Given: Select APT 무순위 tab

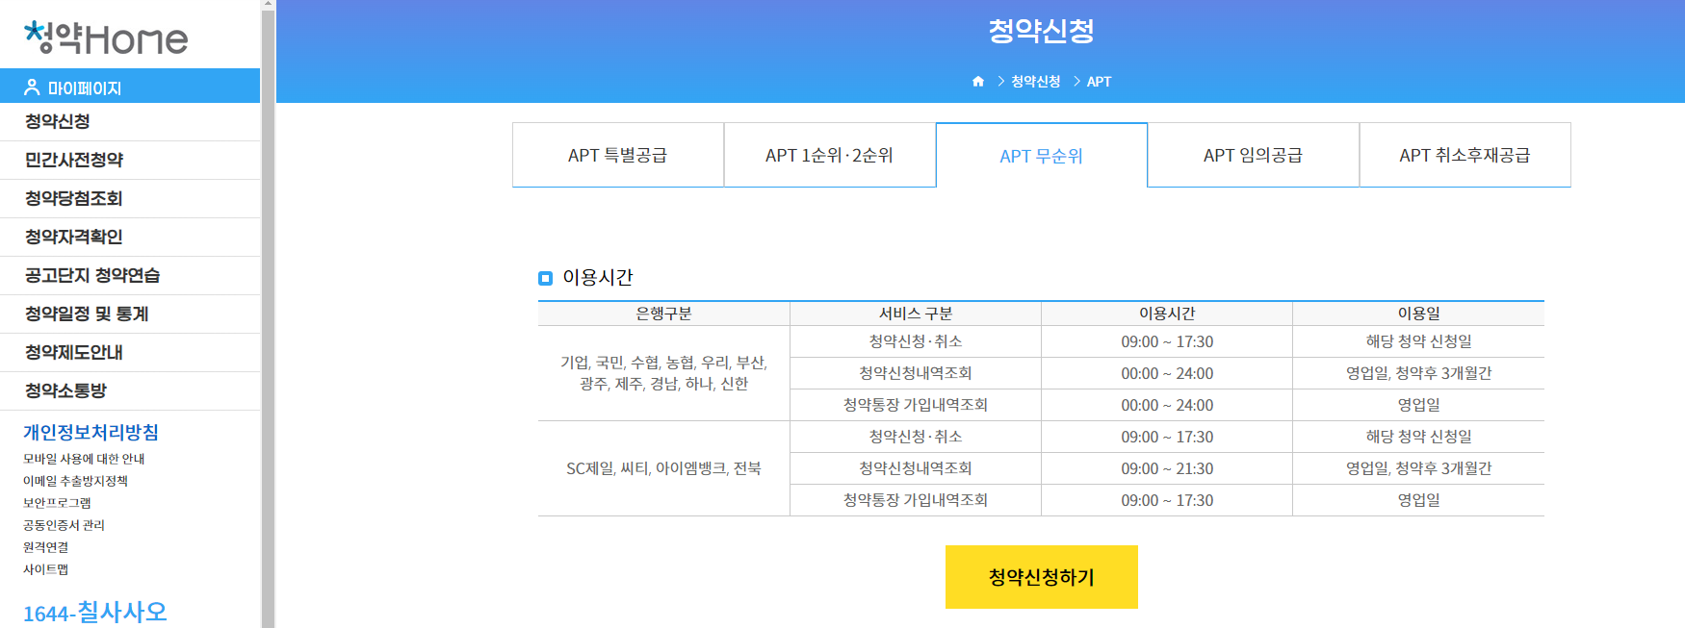Looking at the screenshot, I should 1042,155.
